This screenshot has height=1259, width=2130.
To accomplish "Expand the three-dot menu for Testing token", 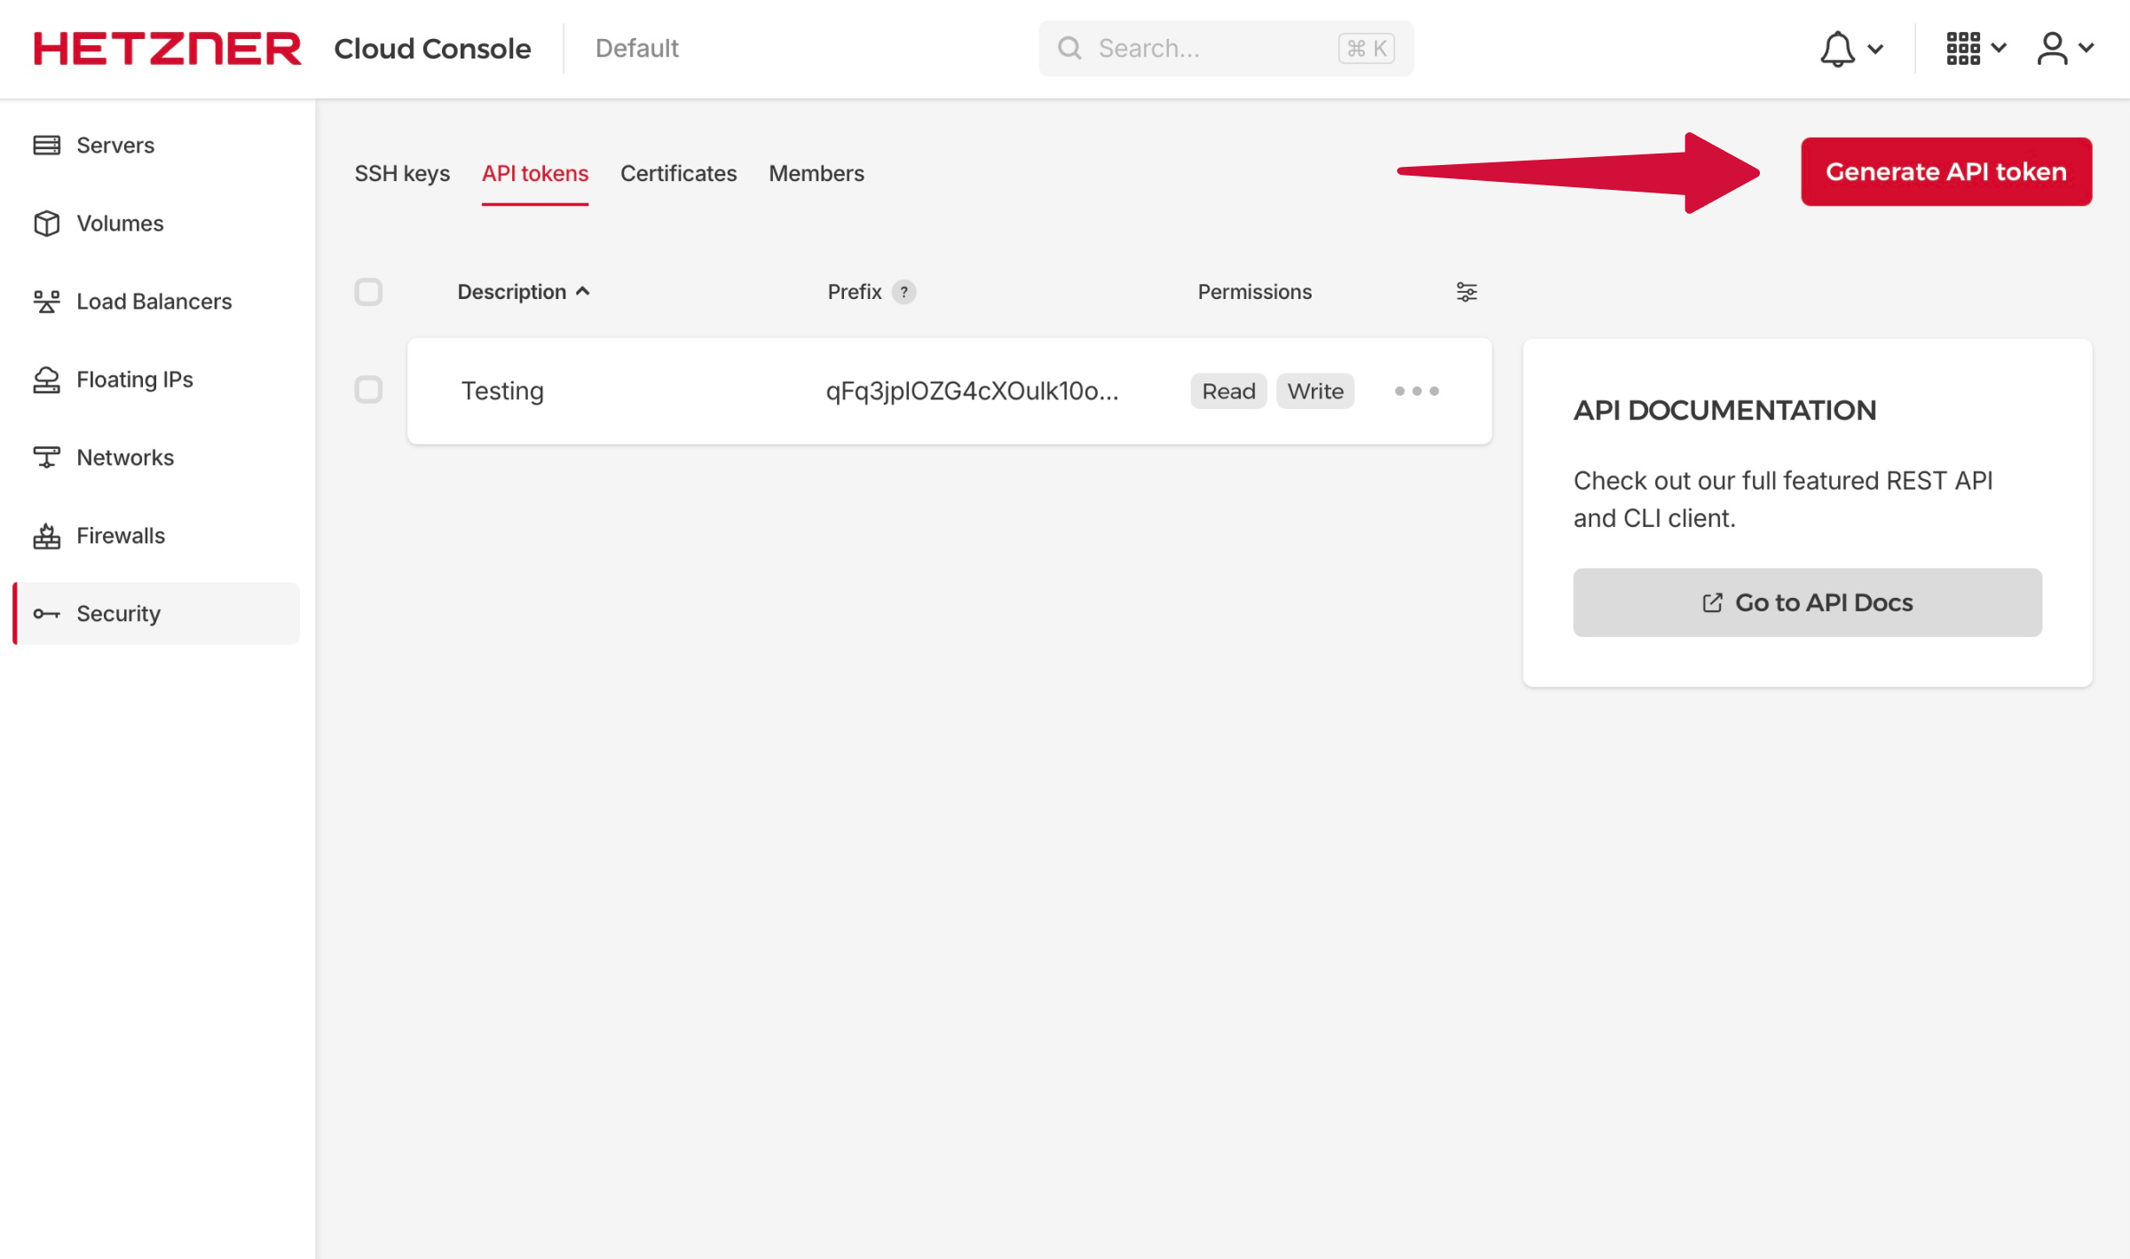I will [x=1415, y=390].
